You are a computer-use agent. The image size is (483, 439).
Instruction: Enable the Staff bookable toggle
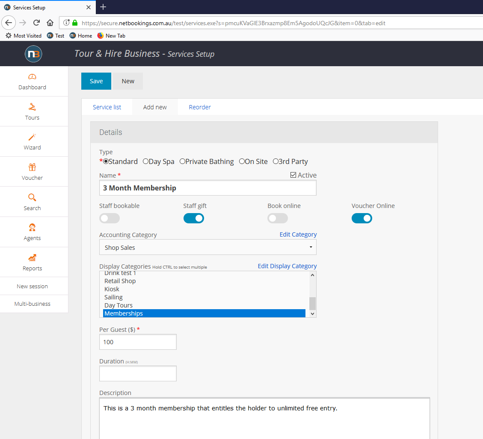point(110,218)
